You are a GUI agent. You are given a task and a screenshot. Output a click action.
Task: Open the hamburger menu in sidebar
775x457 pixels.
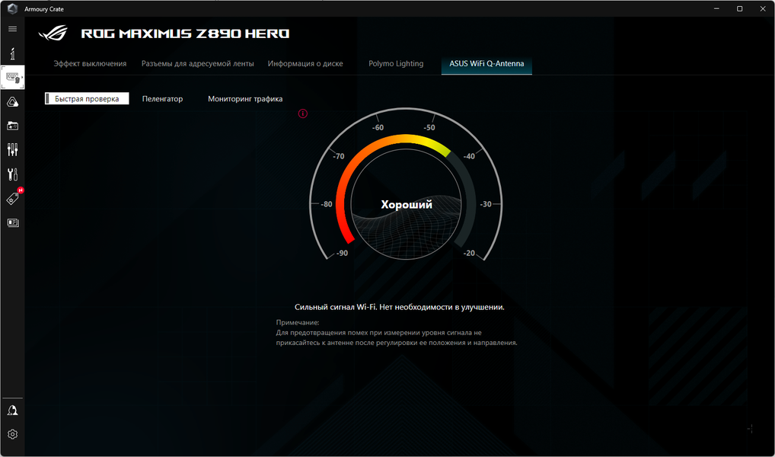click(12, 29)
